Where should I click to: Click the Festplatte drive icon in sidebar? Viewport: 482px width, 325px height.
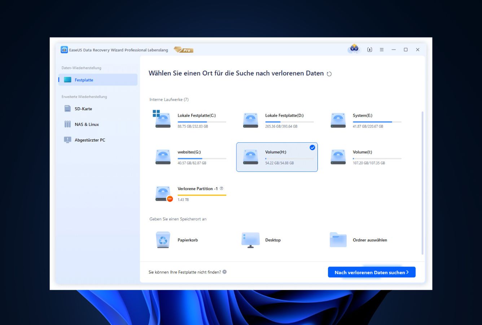coord(67,80)
